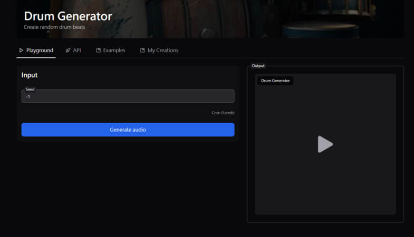
Task: Switch to the Playground tab
Action: coord(36,51)
